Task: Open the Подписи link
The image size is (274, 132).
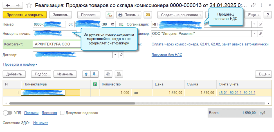Action: coord(31,113)
